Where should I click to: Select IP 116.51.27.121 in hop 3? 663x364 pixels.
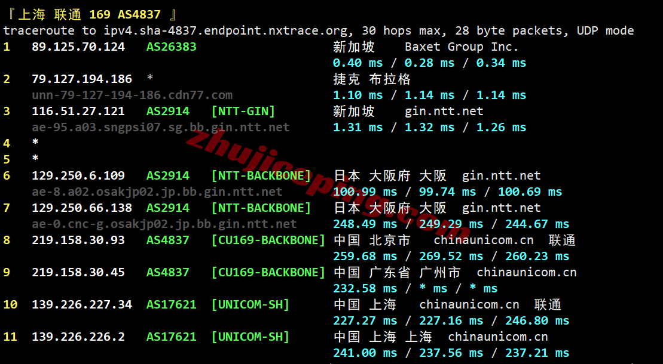pyautogui.click(x=78, y=111)
